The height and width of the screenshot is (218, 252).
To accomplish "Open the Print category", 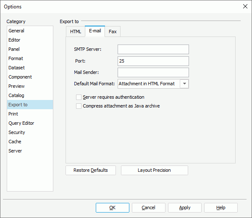I will 30,114.
